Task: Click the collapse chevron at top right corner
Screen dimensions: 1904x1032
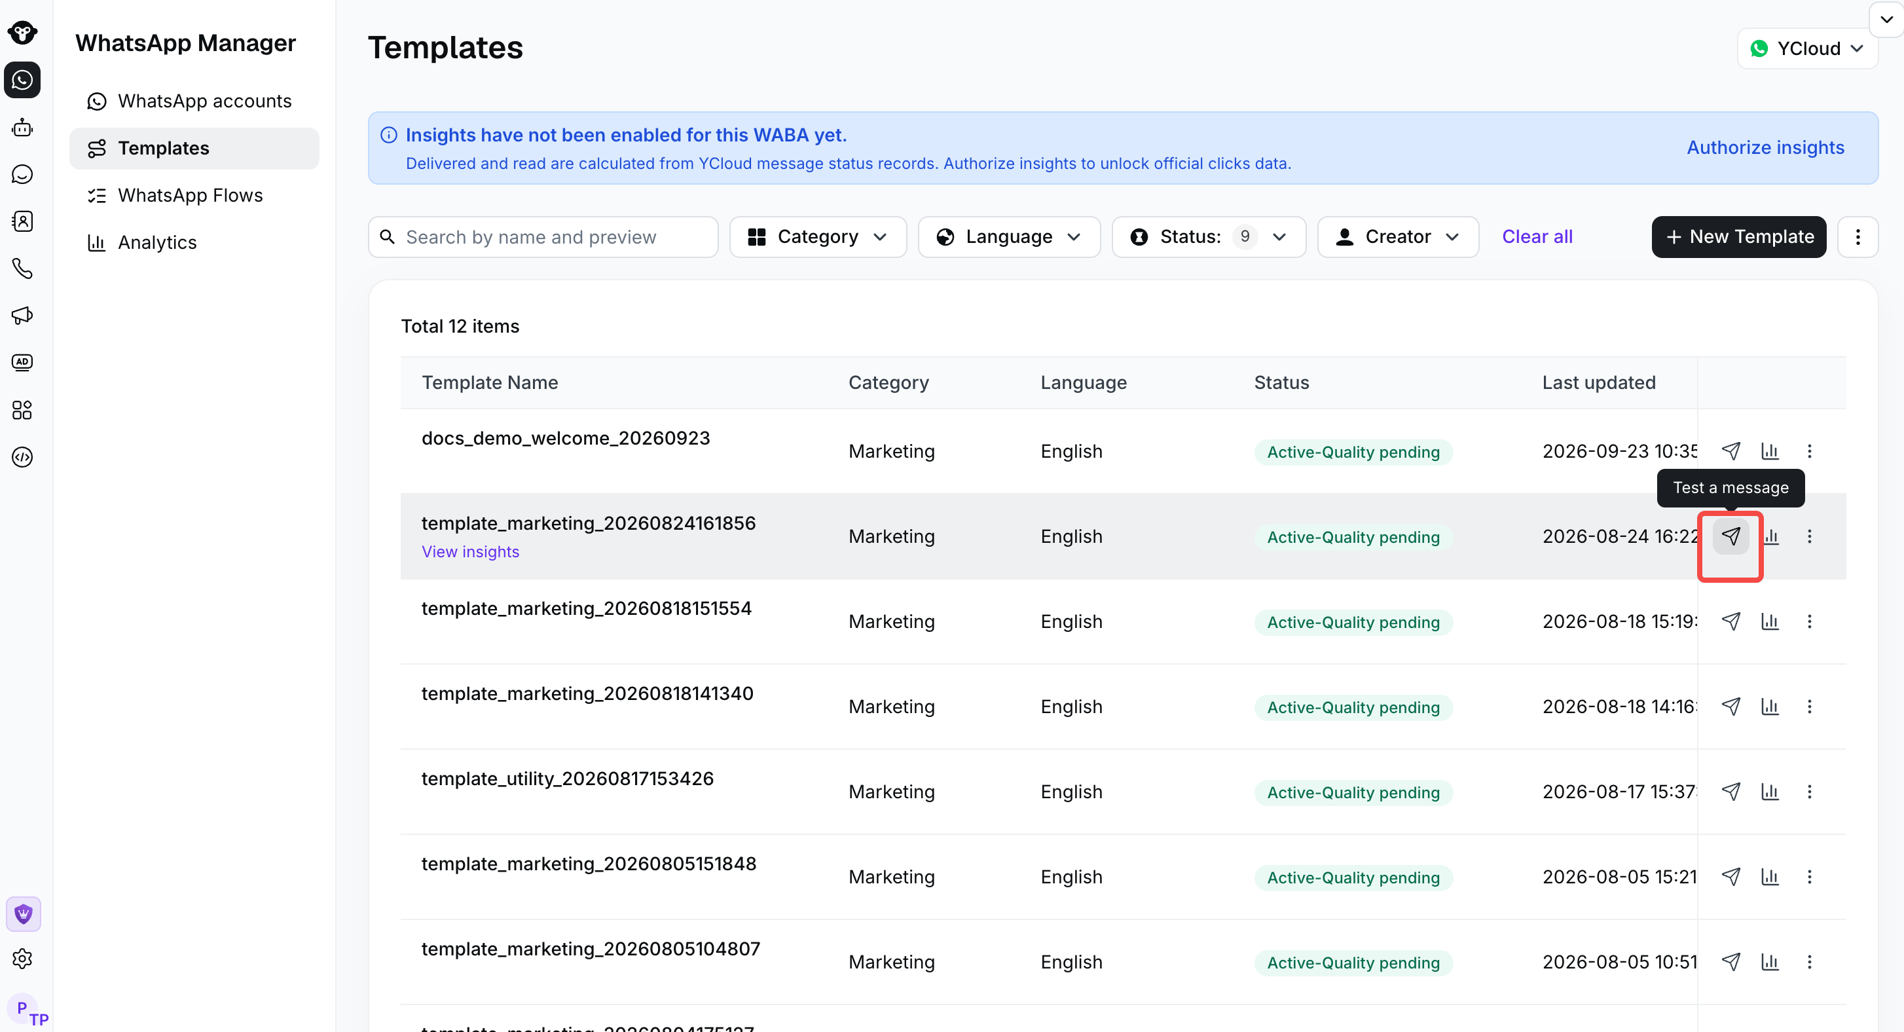Action: [x=1886, y=19]
